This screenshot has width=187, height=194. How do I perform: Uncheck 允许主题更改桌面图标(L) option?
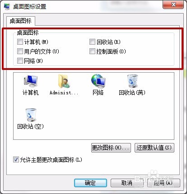pos(16,160)
